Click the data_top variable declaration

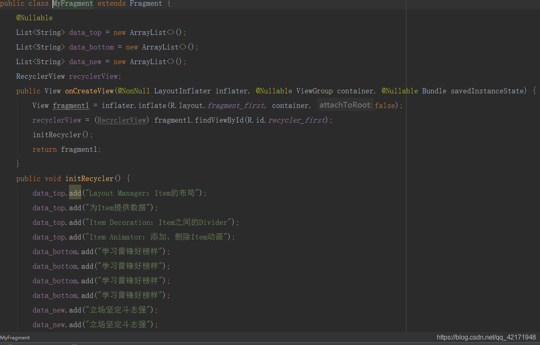click(85, 32)
